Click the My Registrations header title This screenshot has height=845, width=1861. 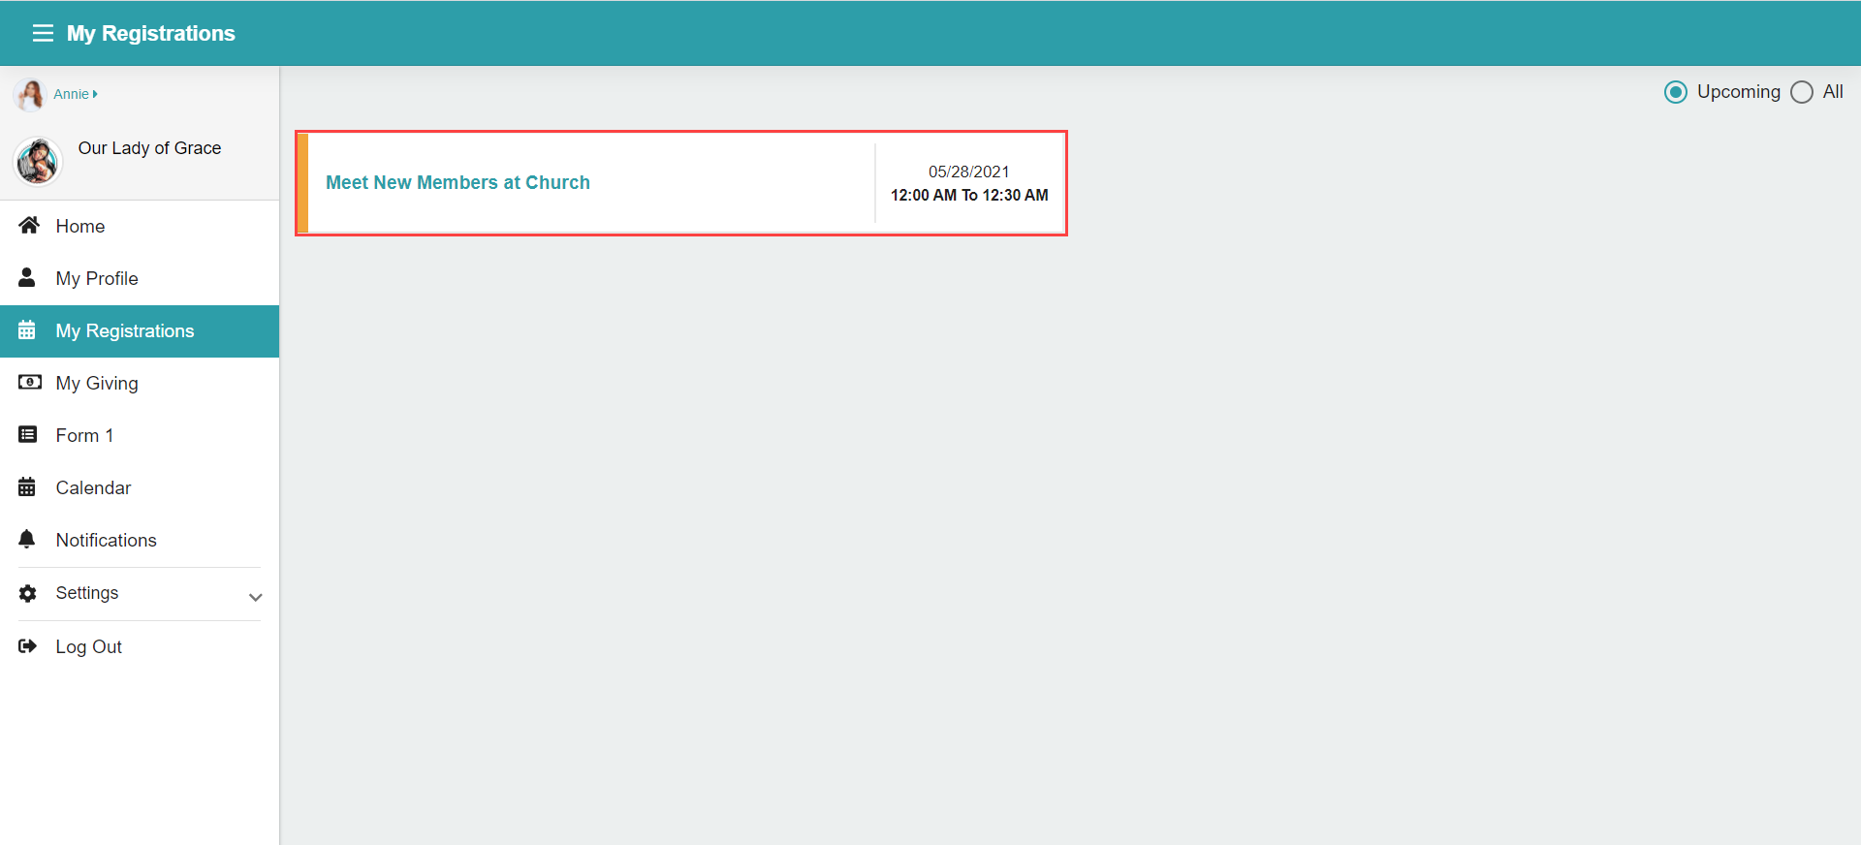(151, 33)
